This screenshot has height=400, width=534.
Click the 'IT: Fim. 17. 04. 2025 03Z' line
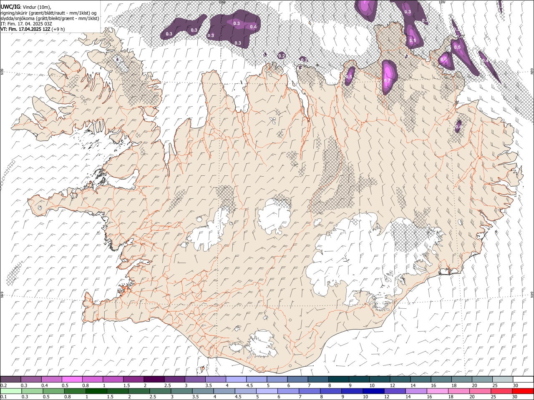click(x=26, y=24)
